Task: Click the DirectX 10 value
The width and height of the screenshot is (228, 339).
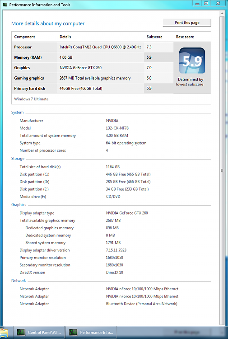Action: 114,273
